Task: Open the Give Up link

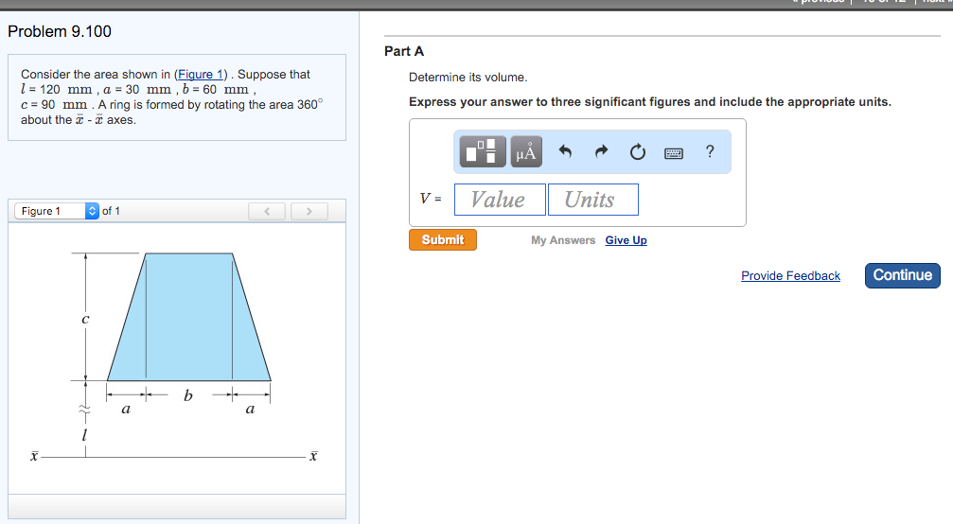Action: [x=626, y=240]
